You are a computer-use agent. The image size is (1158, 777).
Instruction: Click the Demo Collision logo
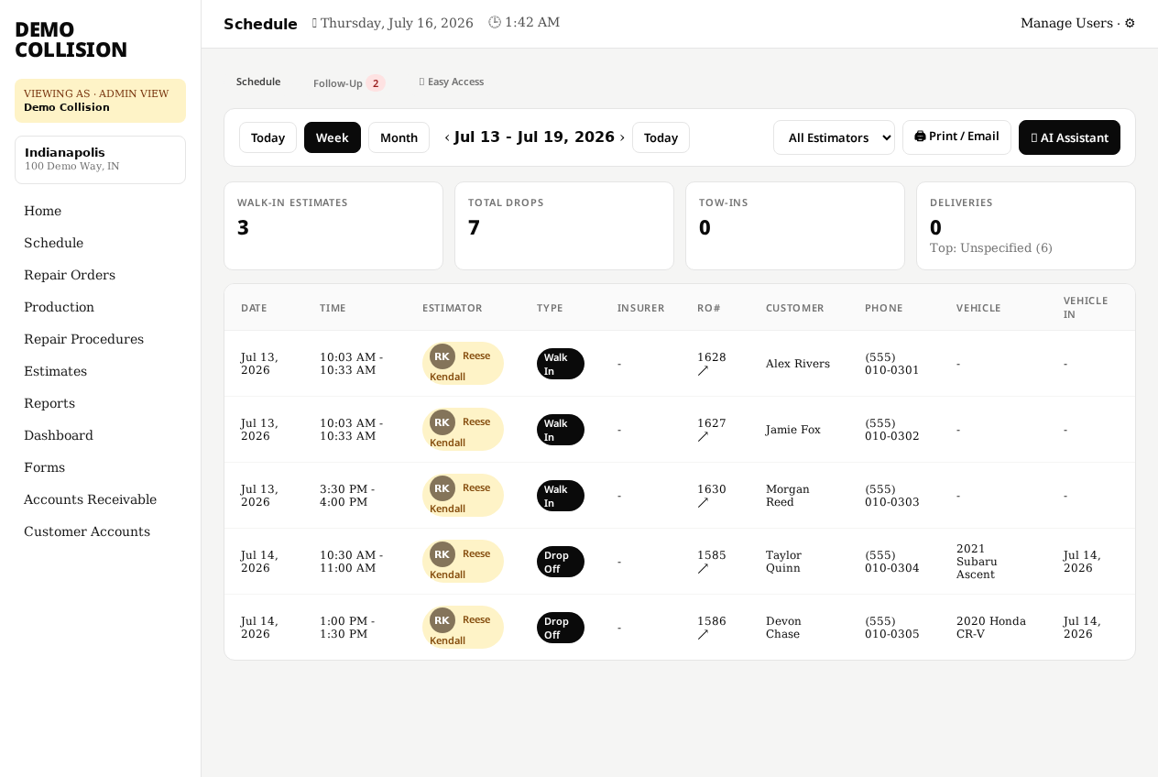pyautogui.click(x=71, y=40)
